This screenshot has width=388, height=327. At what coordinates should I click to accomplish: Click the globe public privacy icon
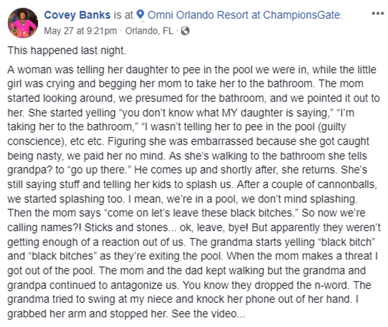(185, 31)
